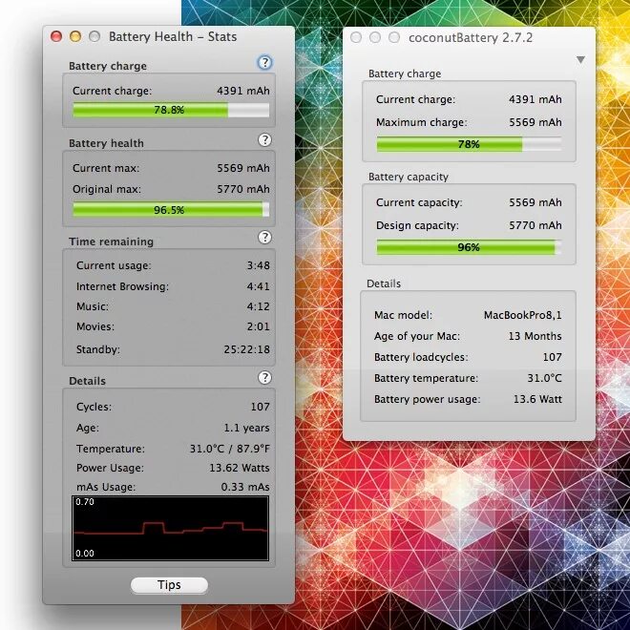630x630 pixels.
Task: Click the Age 1.1 years value
Action: coord(246,428)
